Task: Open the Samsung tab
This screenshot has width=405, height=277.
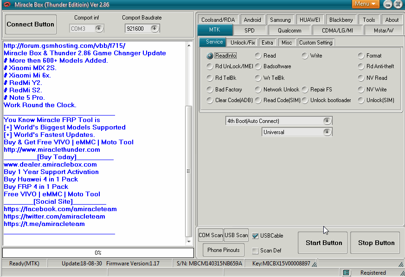Action: 280,20
